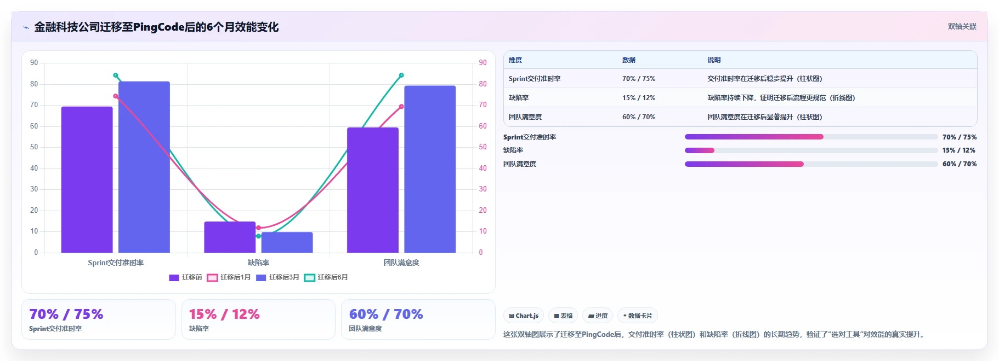This screenshot has width=999, height=361.
Task: Click the pink line point at 缺陷率
Action: [x=258, y=228]
